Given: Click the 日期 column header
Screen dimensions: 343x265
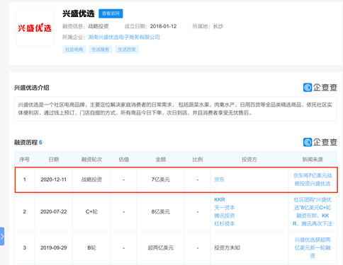Looking at the screenshot, I should coord(54,160).
